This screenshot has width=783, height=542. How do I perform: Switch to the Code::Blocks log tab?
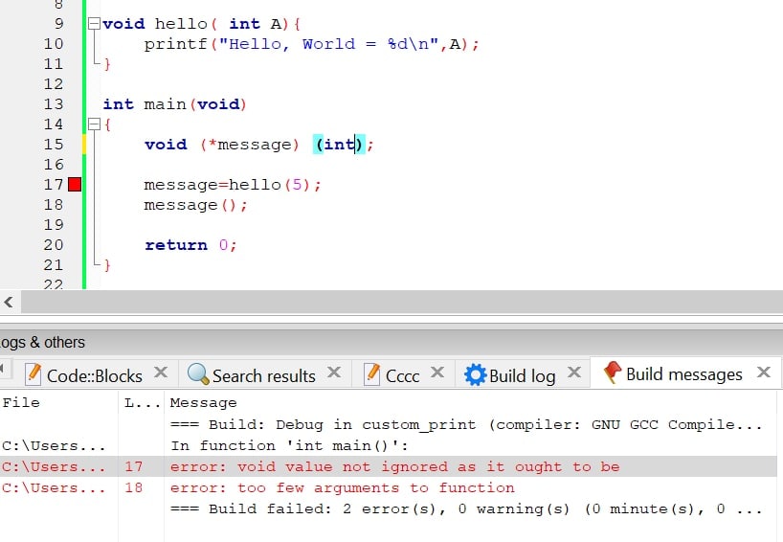pos(95,375)
